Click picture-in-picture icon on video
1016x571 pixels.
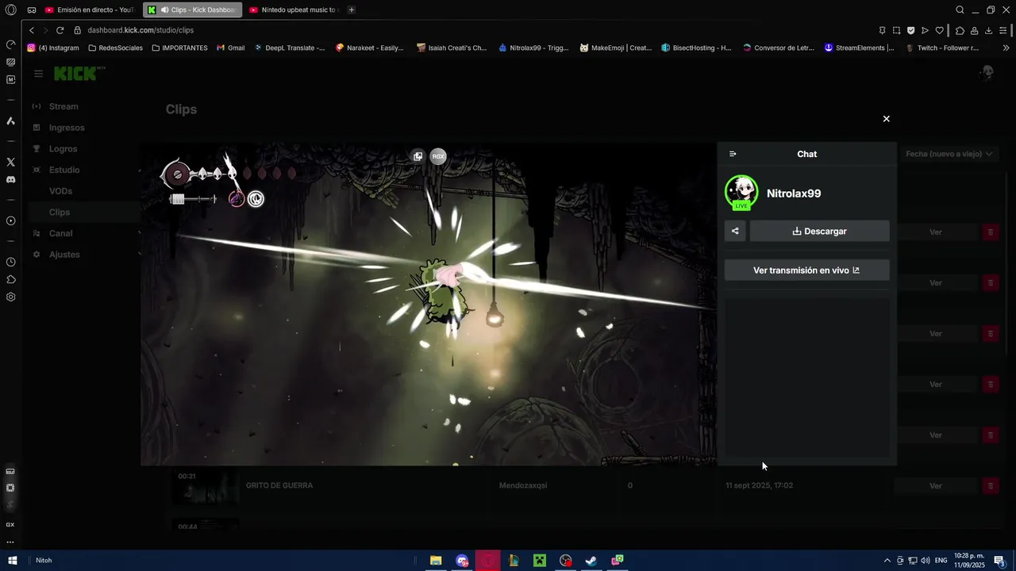[x=418, y=156]
